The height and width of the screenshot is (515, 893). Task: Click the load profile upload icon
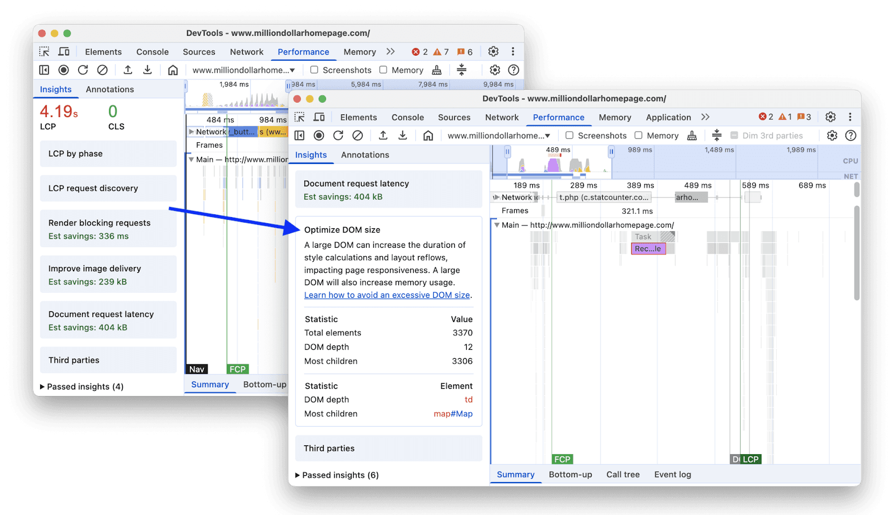pos(383,135)
